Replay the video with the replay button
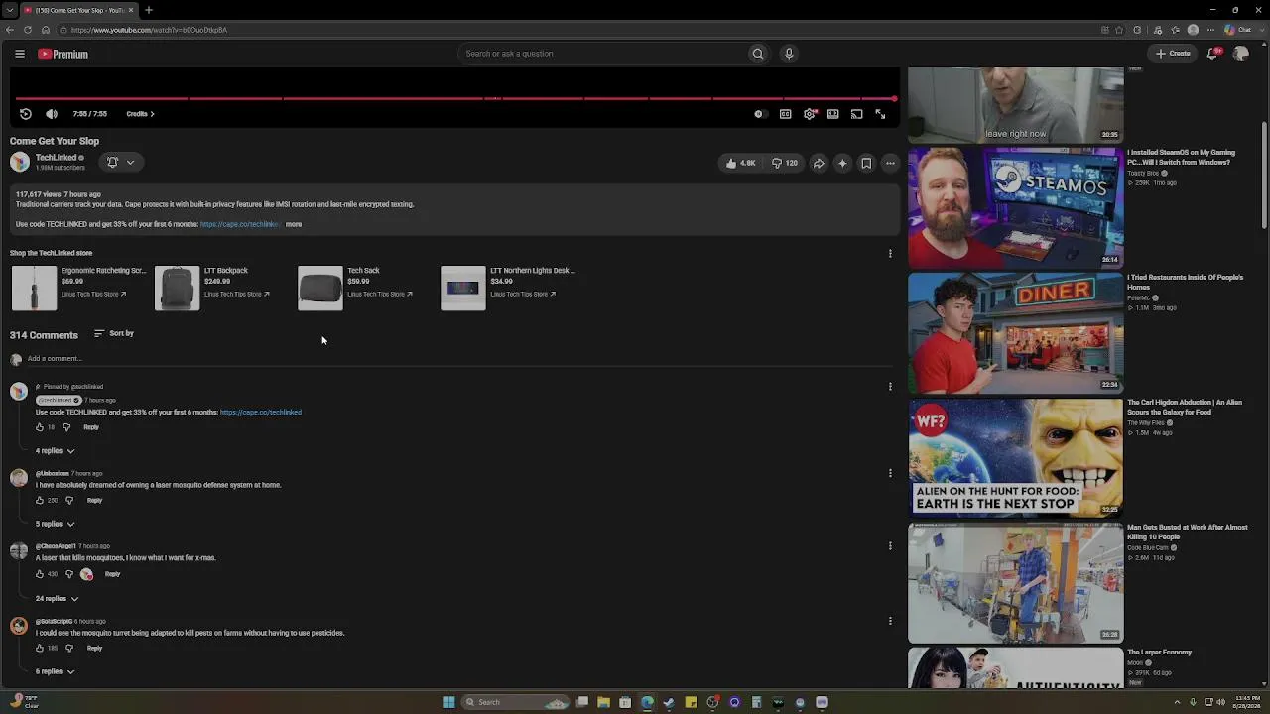The height and width of the screenshot is (714, 1270). click(26, 114)
